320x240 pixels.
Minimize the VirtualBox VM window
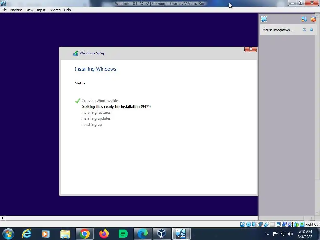(292, 3)
